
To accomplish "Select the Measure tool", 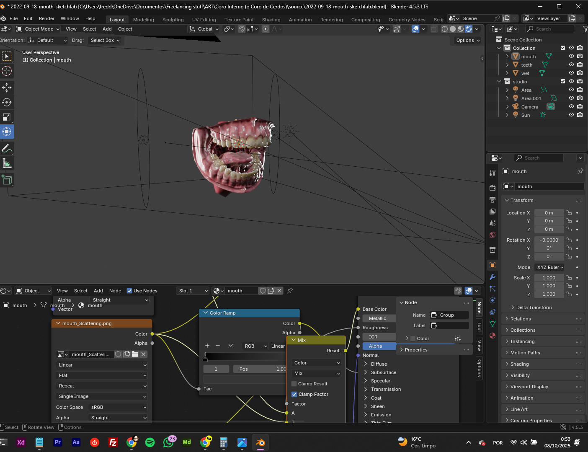I will pos(7,163).
